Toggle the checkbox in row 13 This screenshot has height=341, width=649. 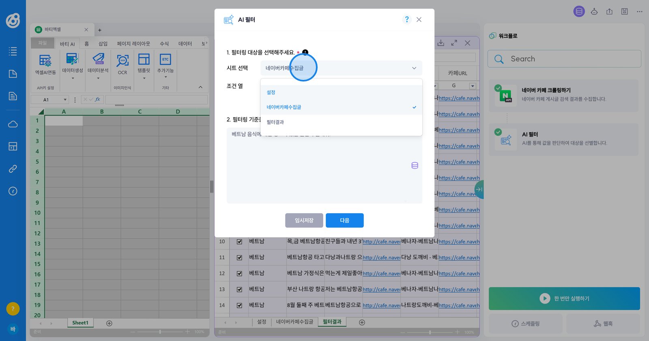click(239, 290)
